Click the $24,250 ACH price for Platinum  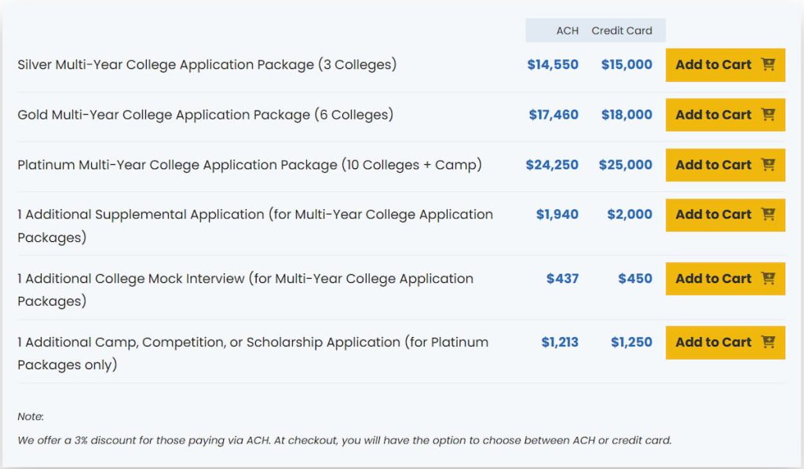pos(554,165)
